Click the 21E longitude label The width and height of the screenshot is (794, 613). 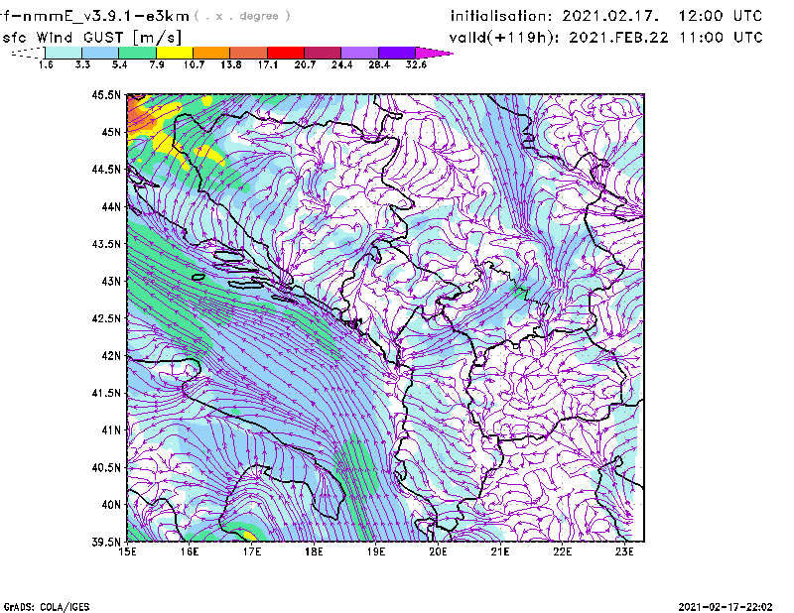coord(500,552)
